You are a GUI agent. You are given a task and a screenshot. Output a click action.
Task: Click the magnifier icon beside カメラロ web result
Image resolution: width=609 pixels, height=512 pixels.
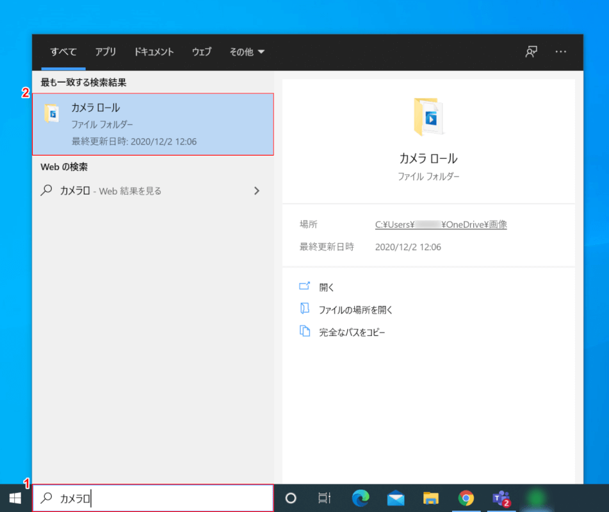(x=47, y=190)
